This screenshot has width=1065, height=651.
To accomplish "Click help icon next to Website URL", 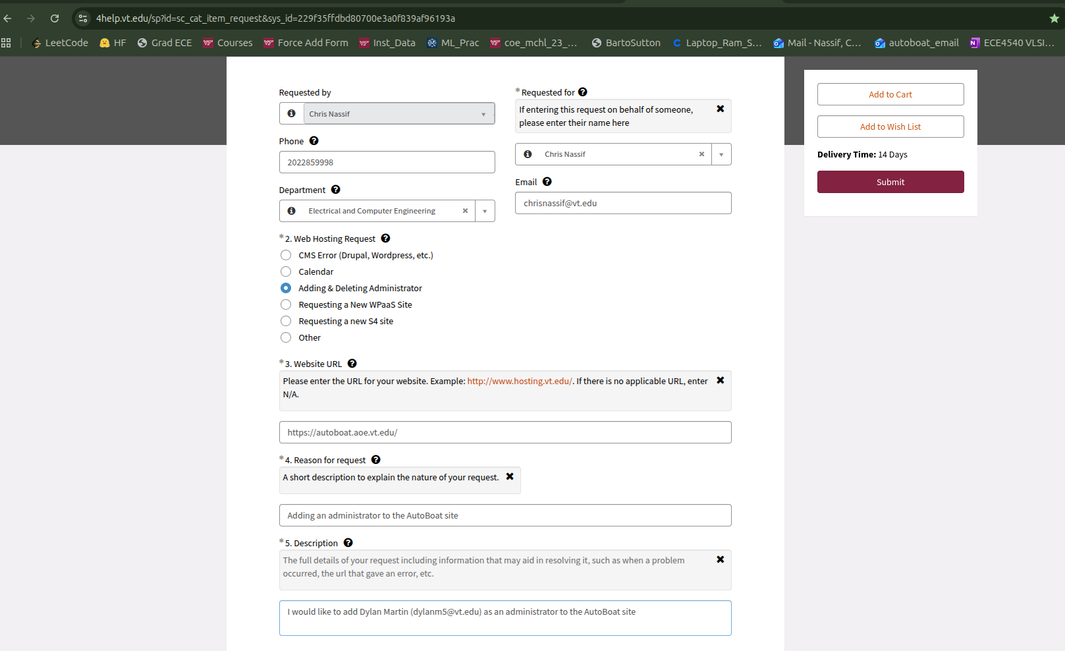I will (x=352, y=364).
